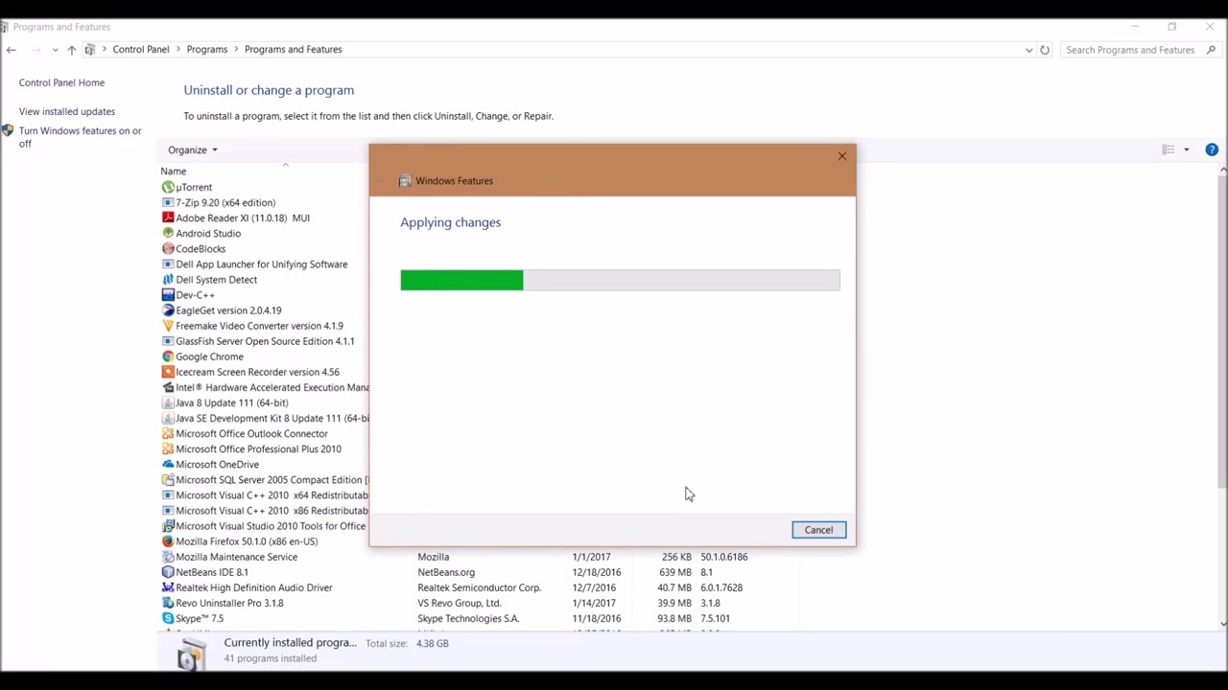Click the Adobe Reader XI icon
The width and height of the screenshot is (1228, 690).
point(168,218)
